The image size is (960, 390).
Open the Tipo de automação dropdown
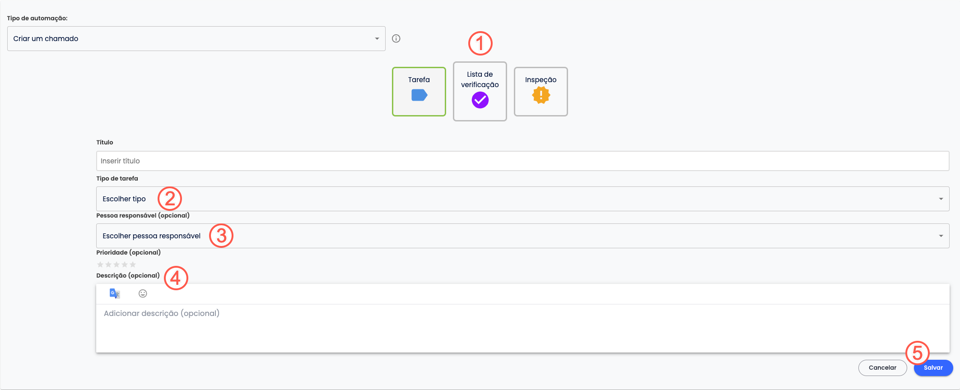click(x=196, y=38)
